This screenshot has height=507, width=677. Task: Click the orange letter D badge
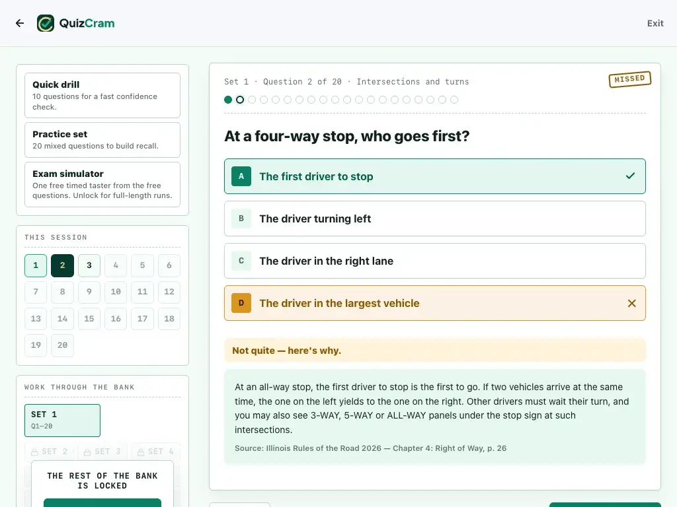[241, 302]
